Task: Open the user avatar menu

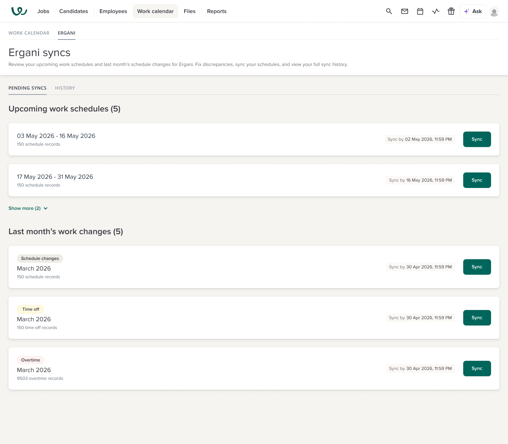Action: [494, 12]
